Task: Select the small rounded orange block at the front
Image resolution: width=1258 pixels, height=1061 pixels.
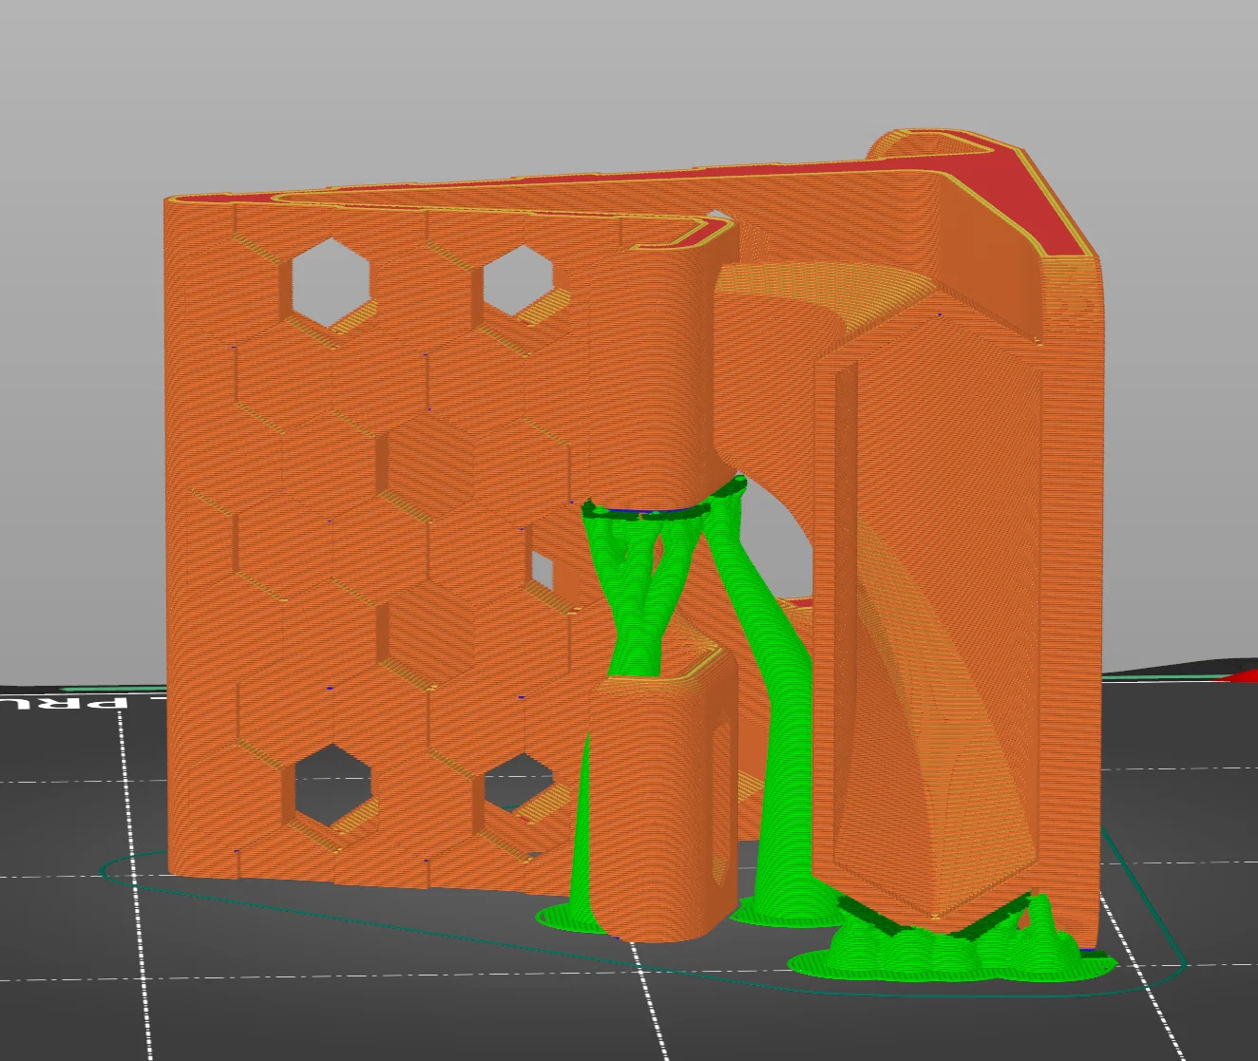Action: coord(663,796)
